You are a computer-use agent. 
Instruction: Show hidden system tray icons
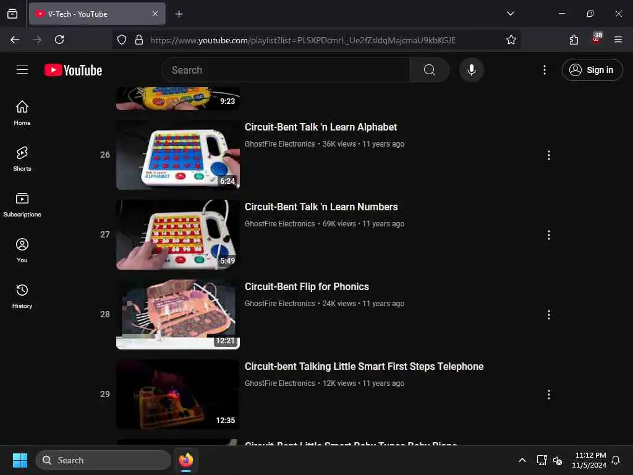[522, 460]
